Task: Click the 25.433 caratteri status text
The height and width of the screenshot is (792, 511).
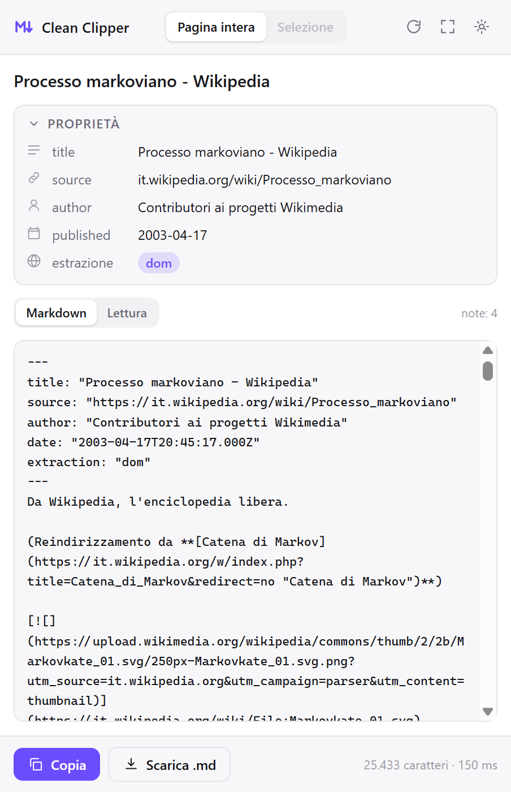Action: [x=406, y=765]
